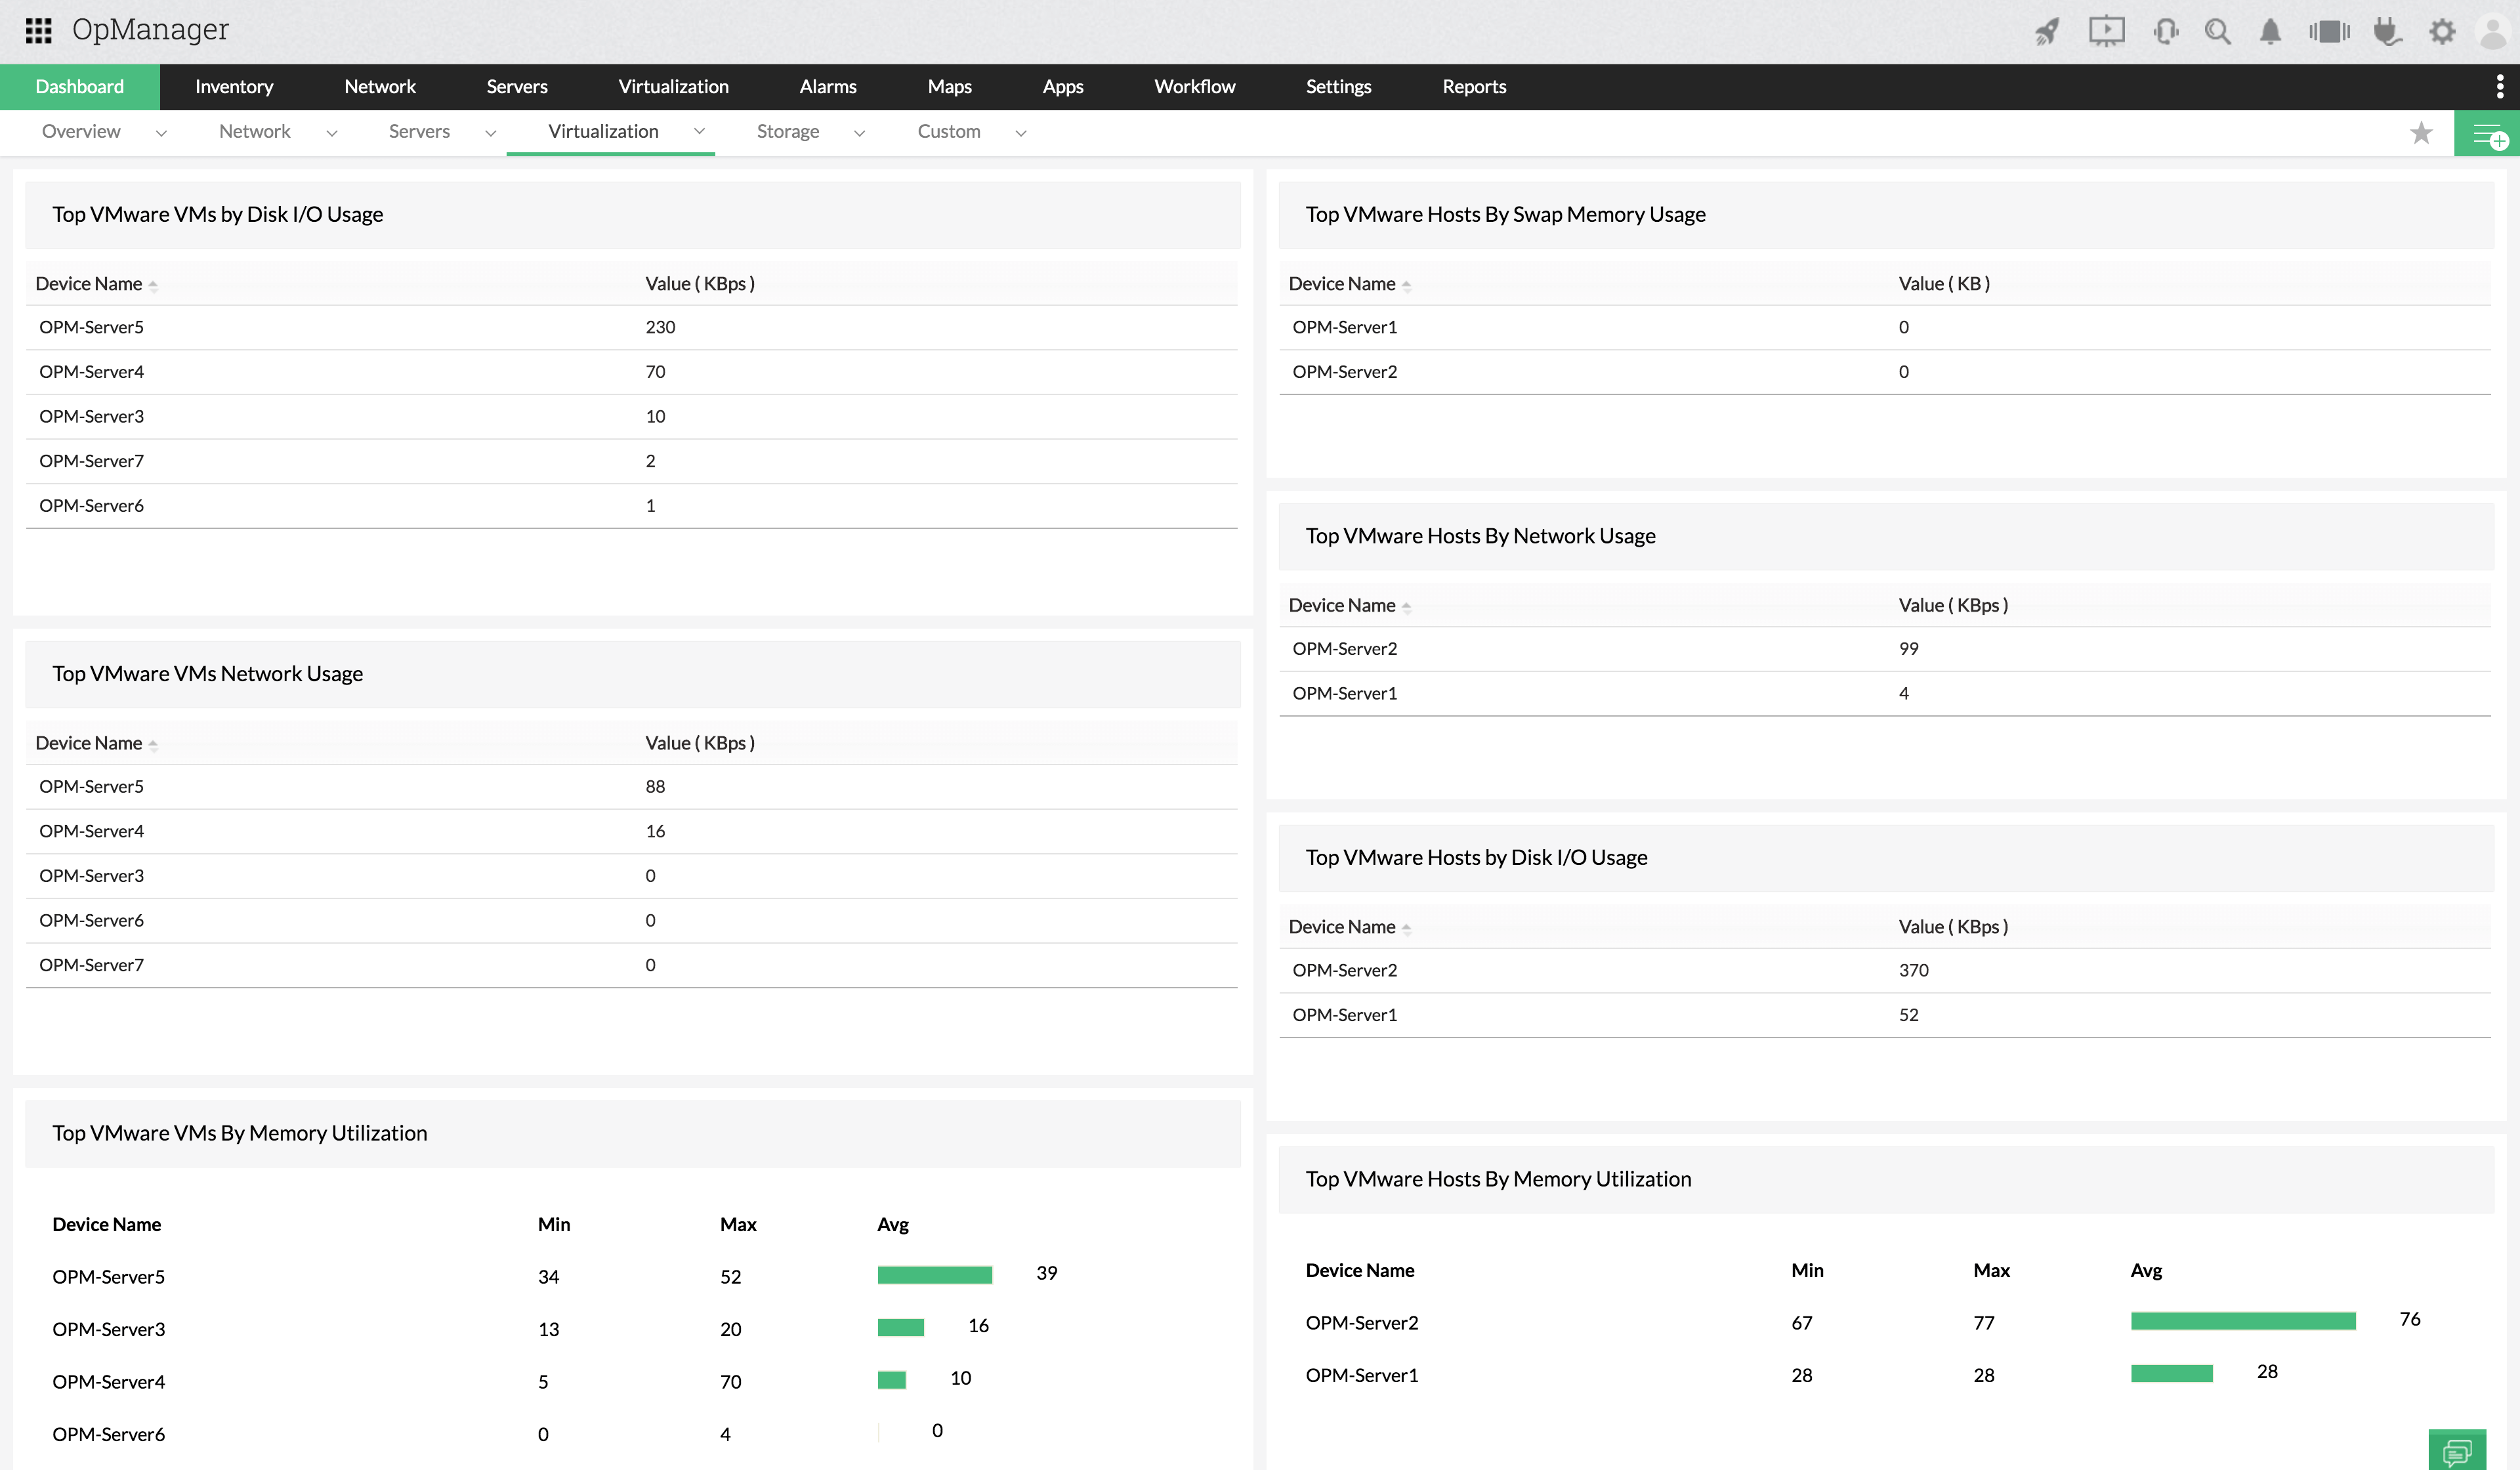Viewport: 2520px width, 1470px height.
Task: Open the Alarms main menu tab
Action: click(x=827, y=87)
